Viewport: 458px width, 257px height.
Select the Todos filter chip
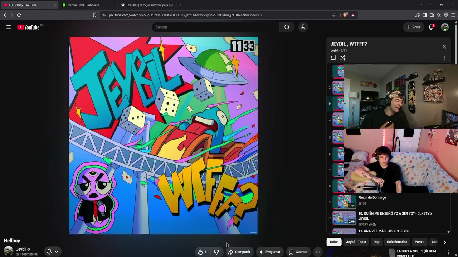coord(334,242)
